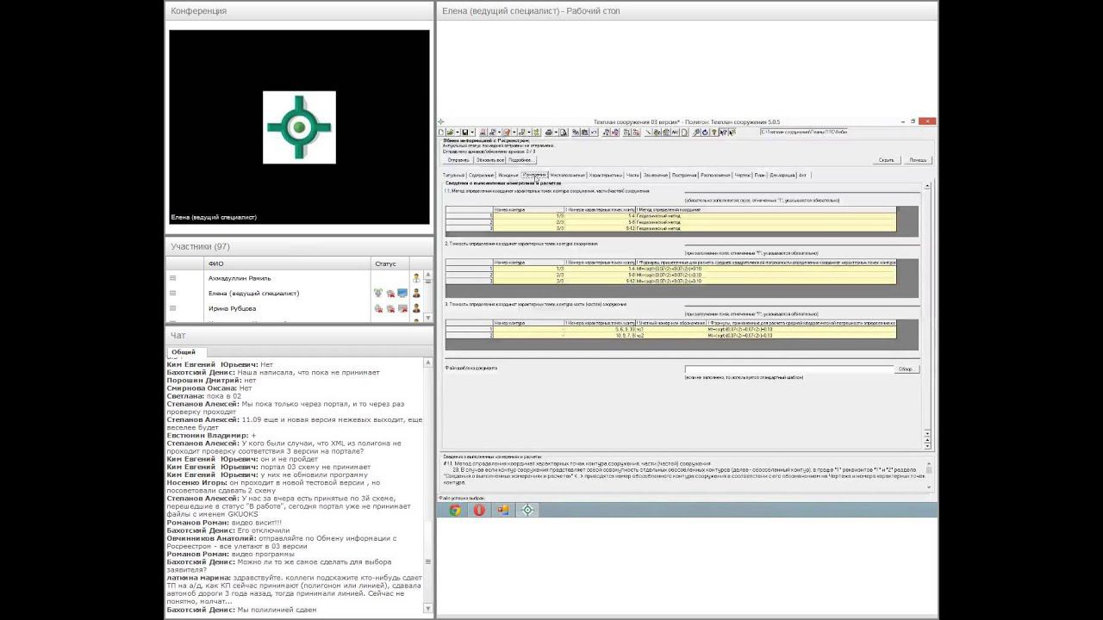Switch to the Содержание tab
The width and height of the screenshot is (1103, 620).
click(482, 175)
